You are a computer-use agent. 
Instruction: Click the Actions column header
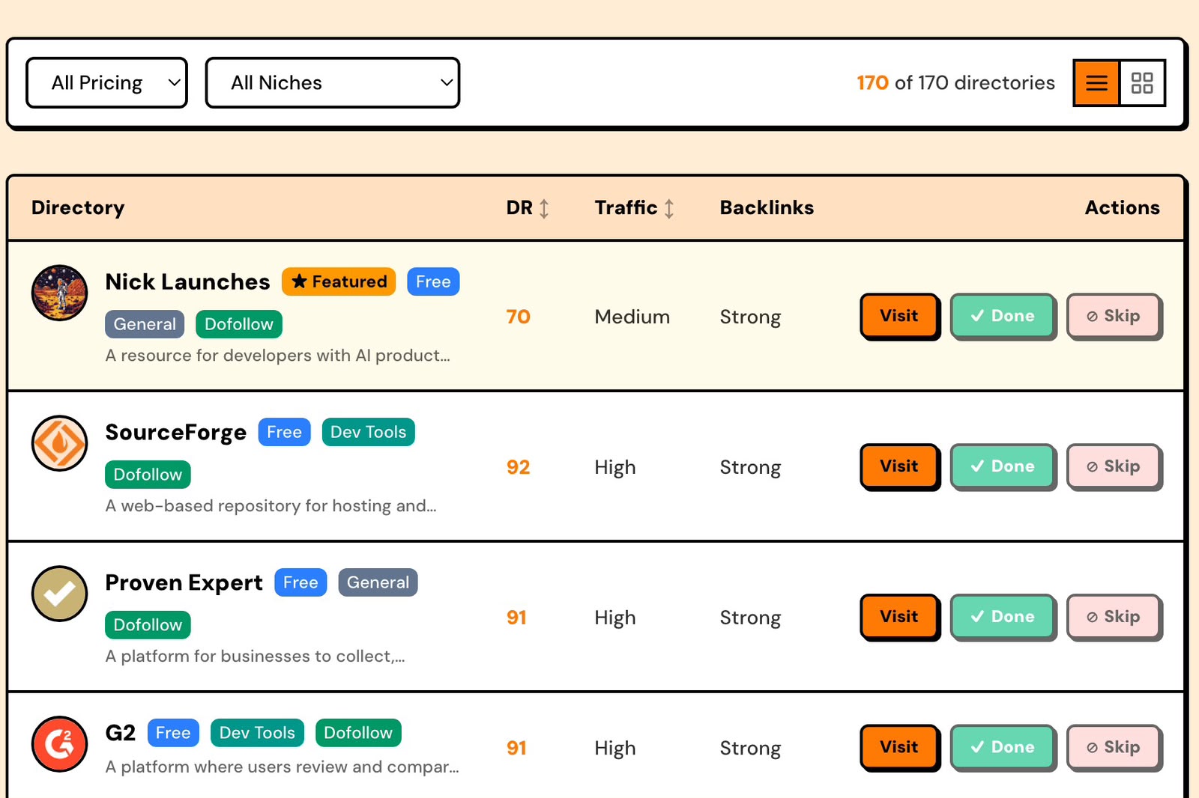click(x=1122, y=207)
